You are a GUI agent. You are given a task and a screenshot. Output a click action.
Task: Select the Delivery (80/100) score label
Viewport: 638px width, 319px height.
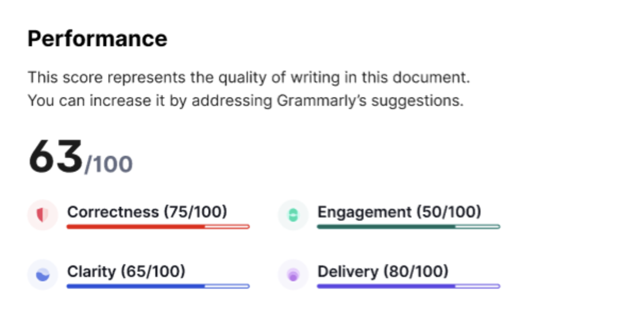[x=383, y=271]
